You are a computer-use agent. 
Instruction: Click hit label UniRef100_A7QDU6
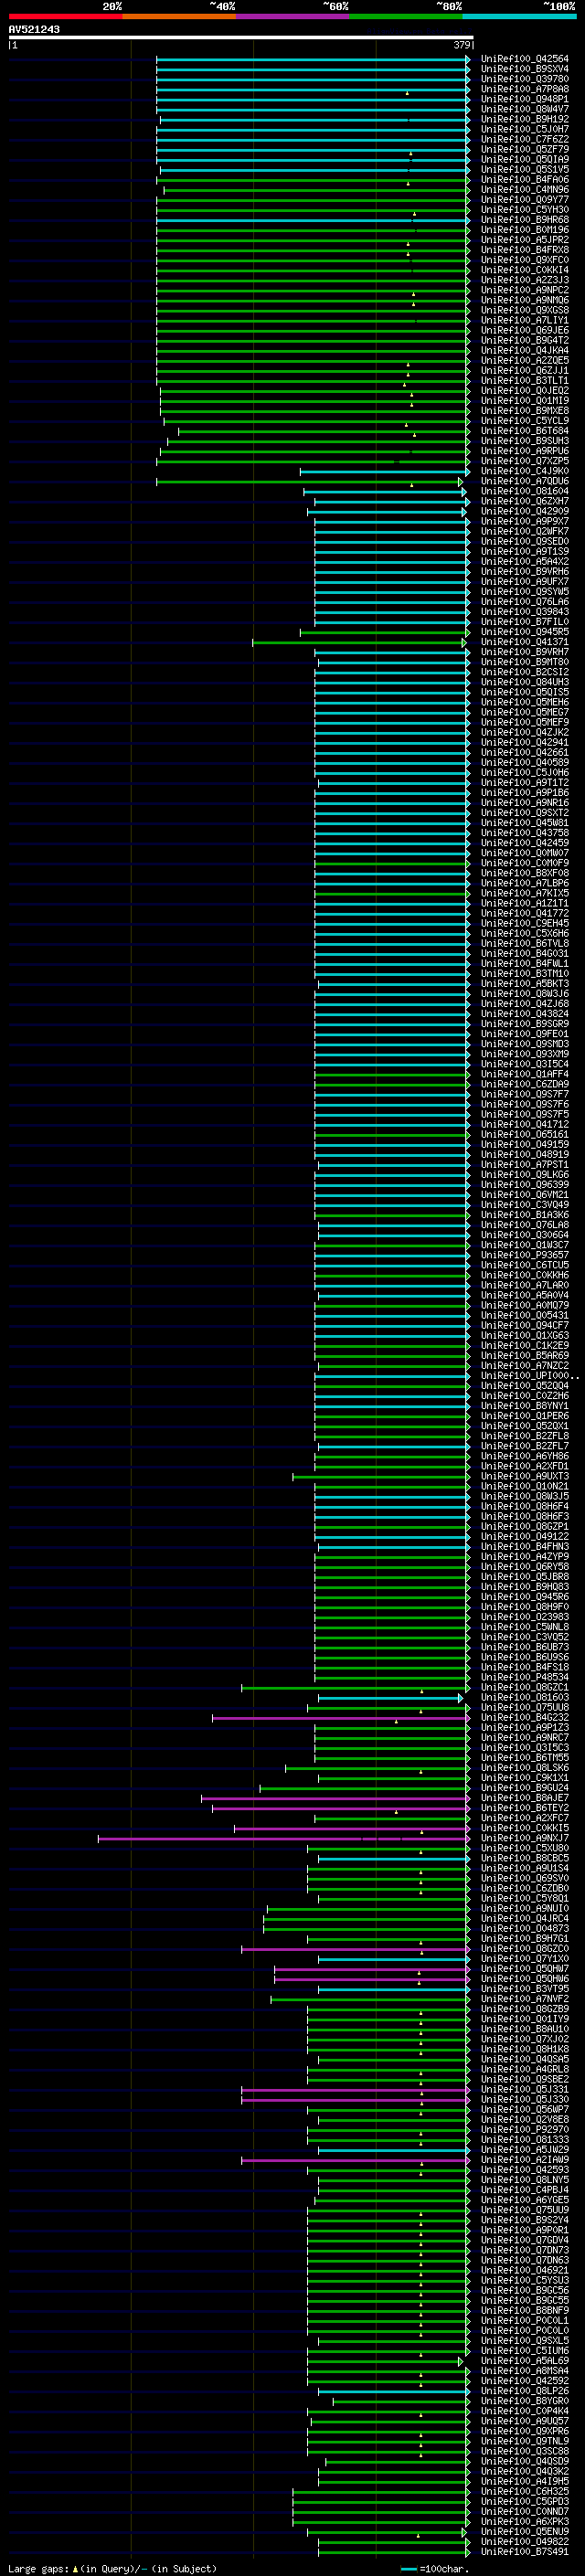click(x=525, y=481)
